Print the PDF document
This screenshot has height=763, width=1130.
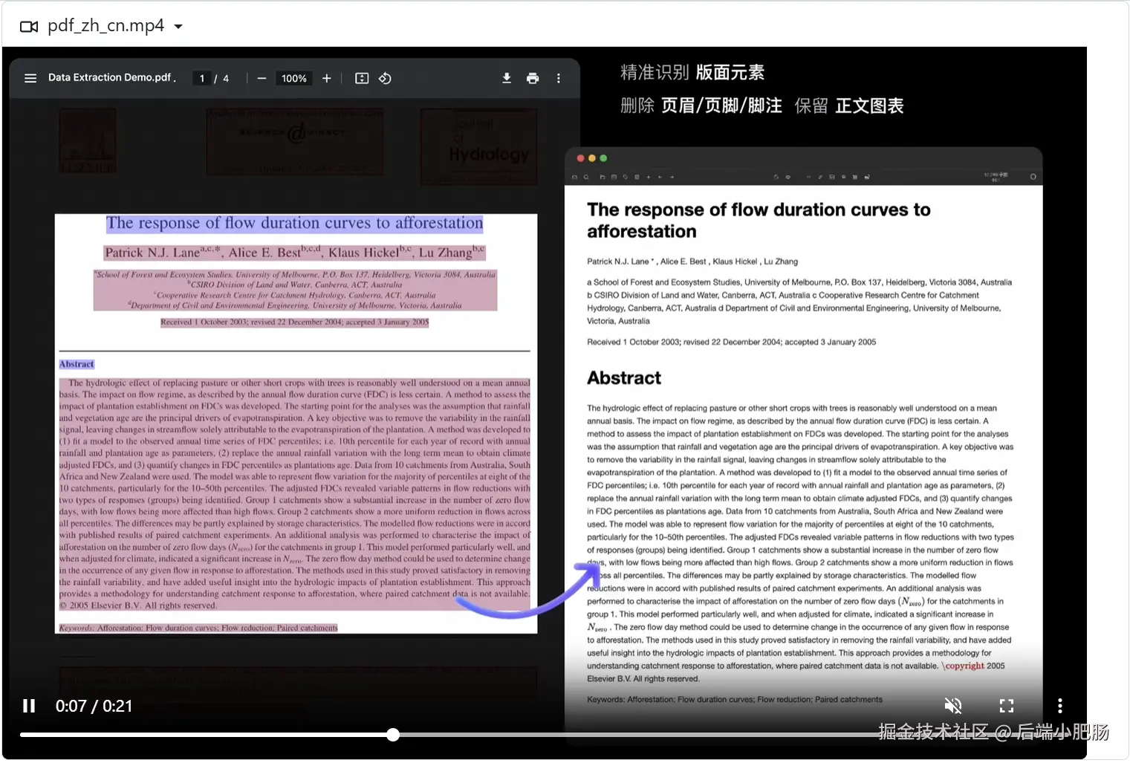tap(533, 78)
